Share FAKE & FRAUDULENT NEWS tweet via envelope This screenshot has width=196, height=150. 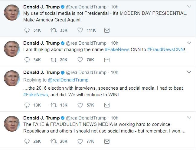click(106, 141)
